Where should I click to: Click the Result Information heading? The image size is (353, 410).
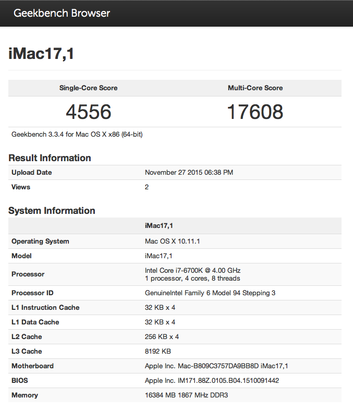click(50, 158)
